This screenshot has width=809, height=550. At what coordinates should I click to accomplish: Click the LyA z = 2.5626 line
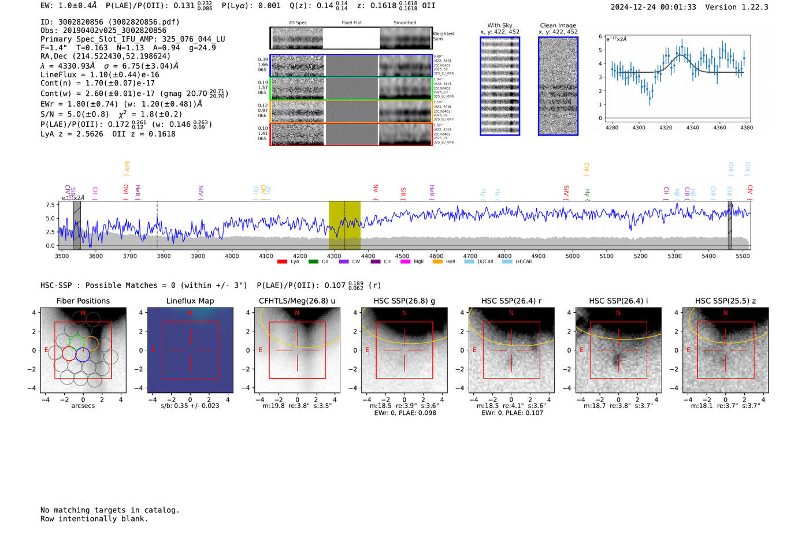(108, 133)
